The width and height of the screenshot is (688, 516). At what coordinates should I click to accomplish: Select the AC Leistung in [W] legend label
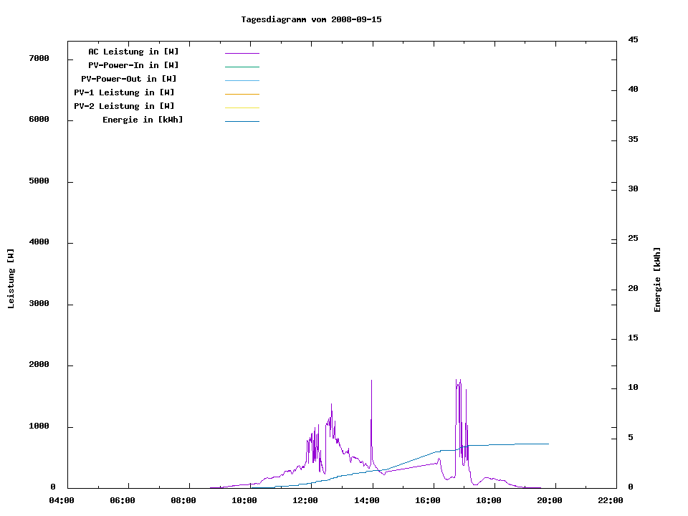click(x=133, y=52)
